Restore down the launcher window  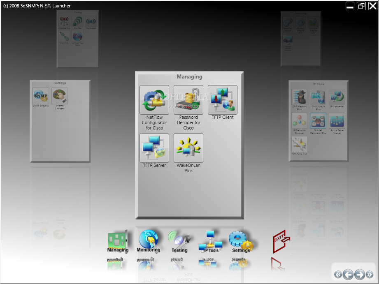pos(361,6)
